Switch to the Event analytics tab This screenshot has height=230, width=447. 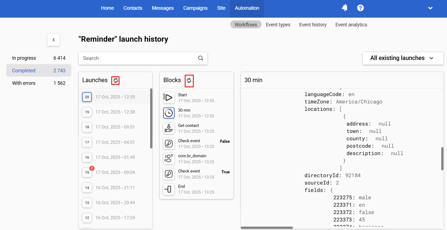pyautogui.click(x=351, y=25)
